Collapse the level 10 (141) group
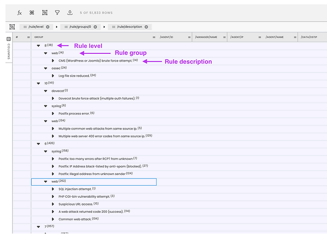The width and height of the screenshot is (327, 235). coord(38,83)
